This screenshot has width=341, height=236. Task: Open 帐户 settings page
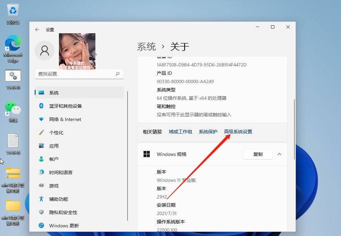click(79, 159)
